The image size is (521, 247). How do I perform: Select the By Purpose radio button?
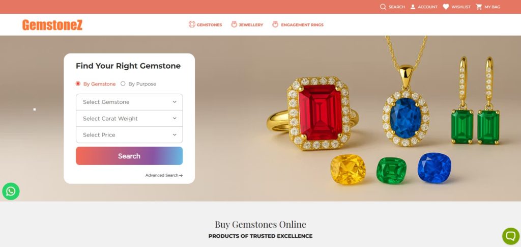[x=123, y=84]
